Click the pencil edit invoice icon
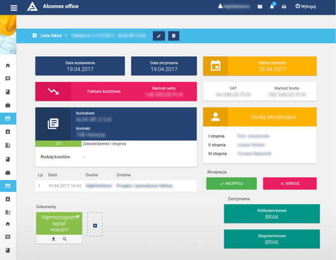Screen dimensions: 336x260 [x=159, y=36]
